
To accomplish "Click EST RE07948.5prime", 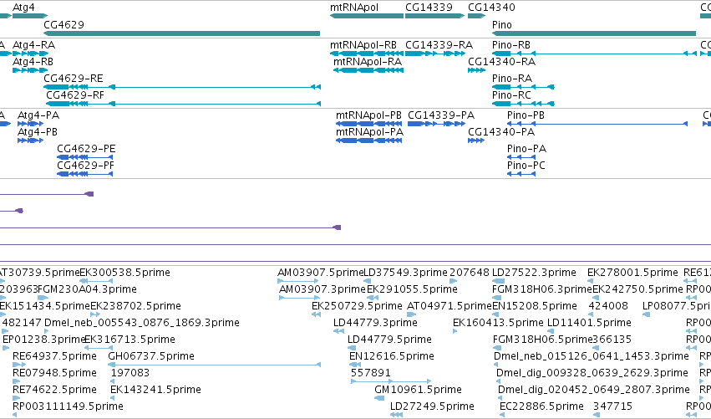I will point(54,373).
